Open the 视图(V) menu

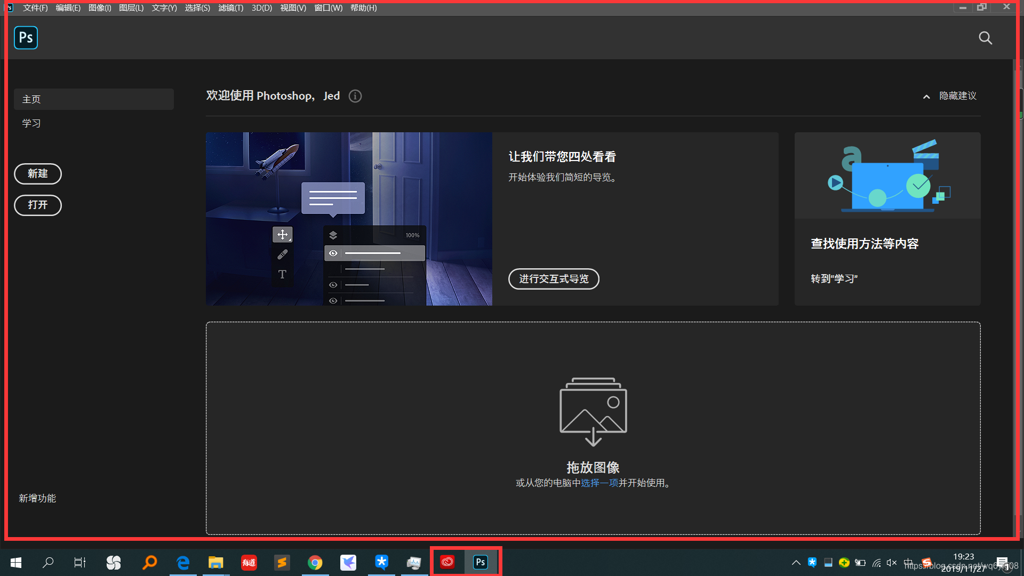(293, 8)
